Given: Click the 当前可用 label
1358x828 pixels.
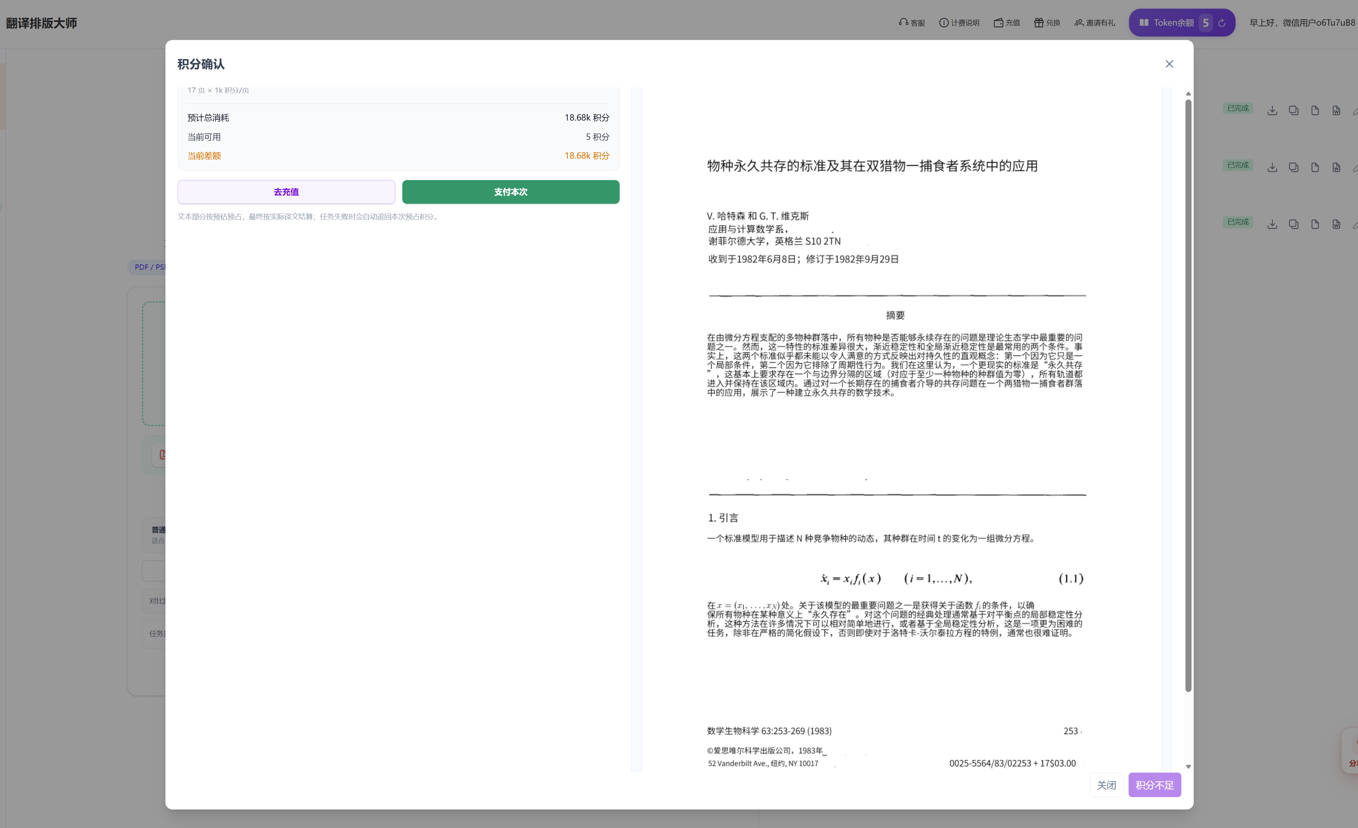Looking at the screenshot, I should [x=204, y=137].
